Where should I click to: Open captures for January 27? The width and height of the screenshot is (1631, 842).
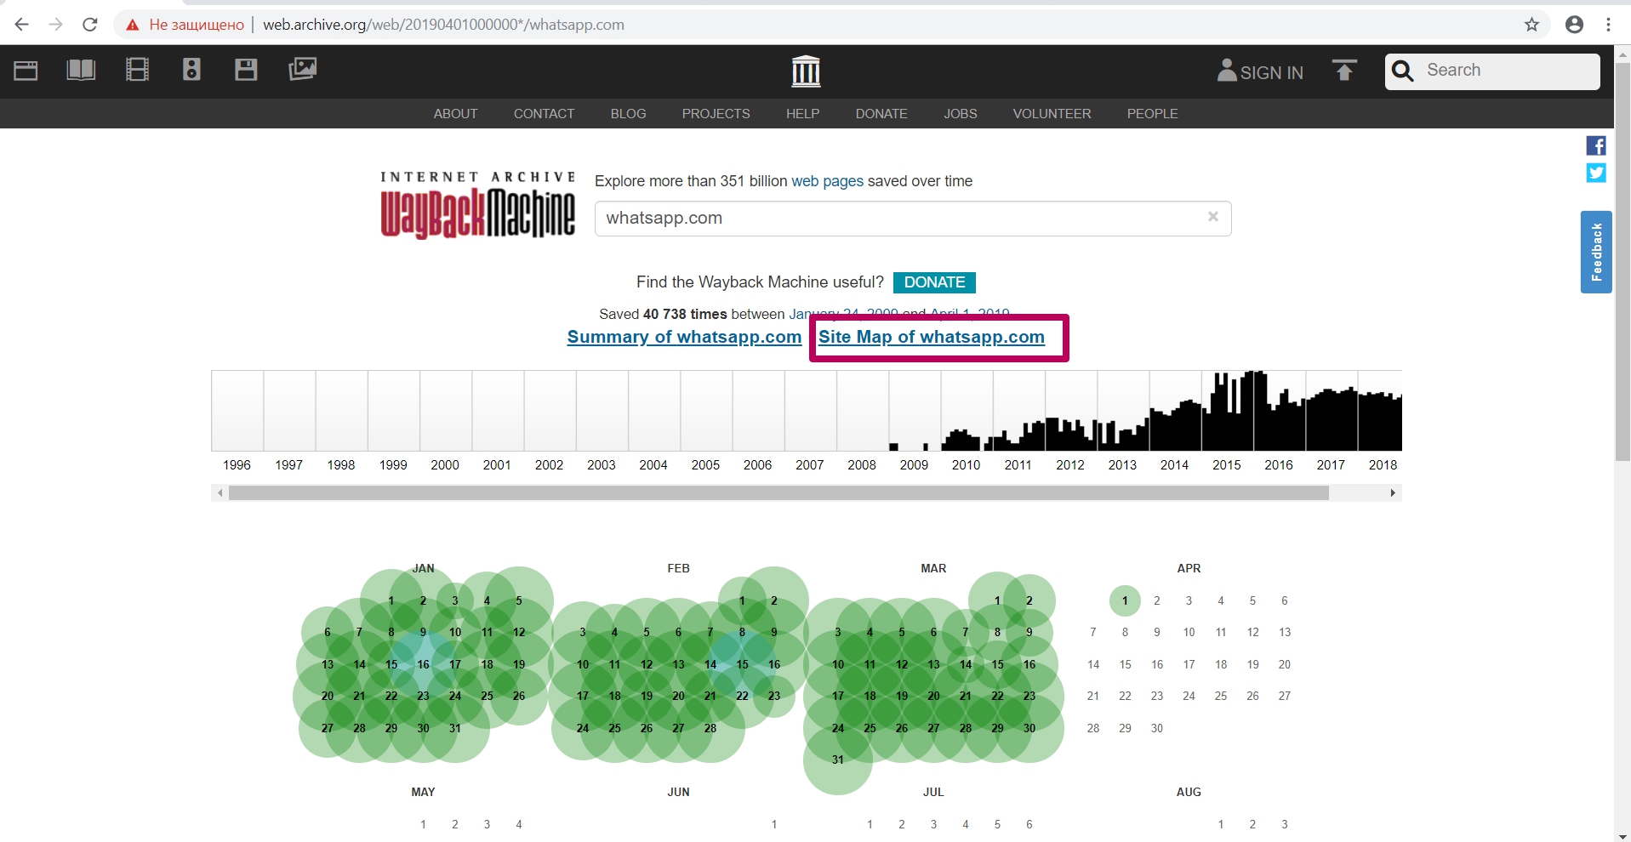click(328, 728)
